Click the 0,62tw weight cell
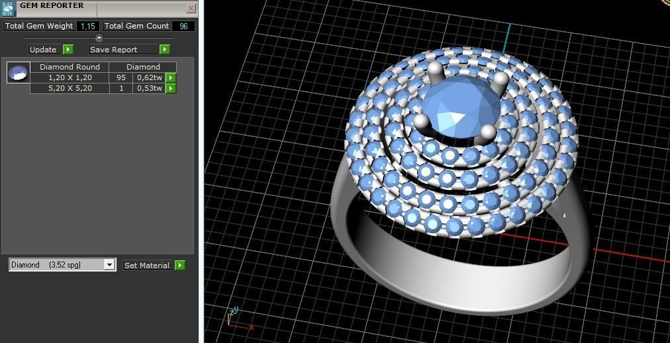The height and width of the screenshot is (343, 670). click(149, 77)
